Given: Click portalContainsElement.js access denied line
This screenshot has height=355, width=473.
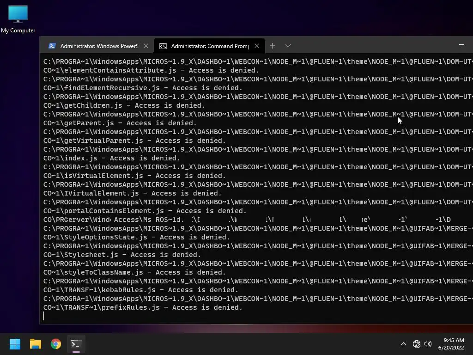Looking at the screenshot, I should [145, 211].
